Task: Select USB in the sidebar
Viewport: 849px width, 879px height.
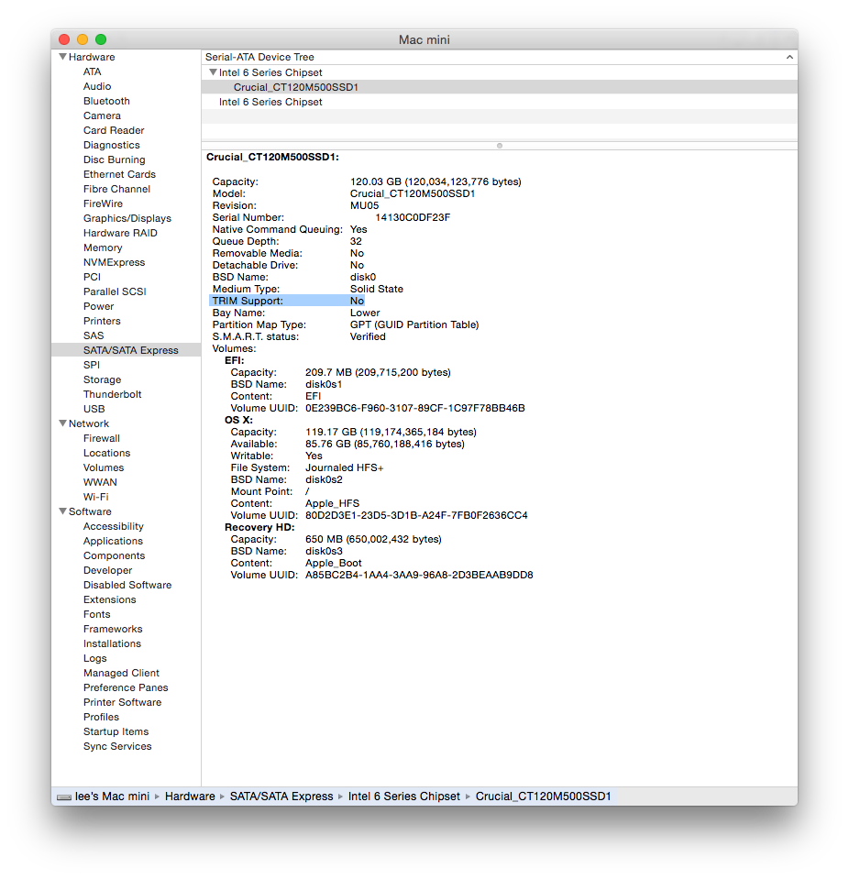Action: (94, 409)
